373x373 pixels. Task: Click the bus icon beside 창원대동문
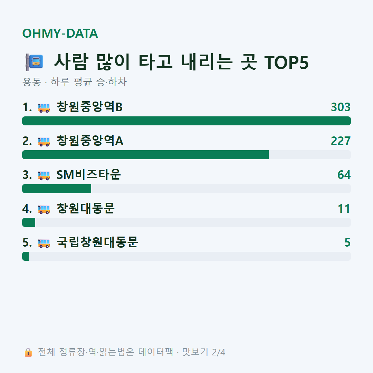tap(44, 209)
